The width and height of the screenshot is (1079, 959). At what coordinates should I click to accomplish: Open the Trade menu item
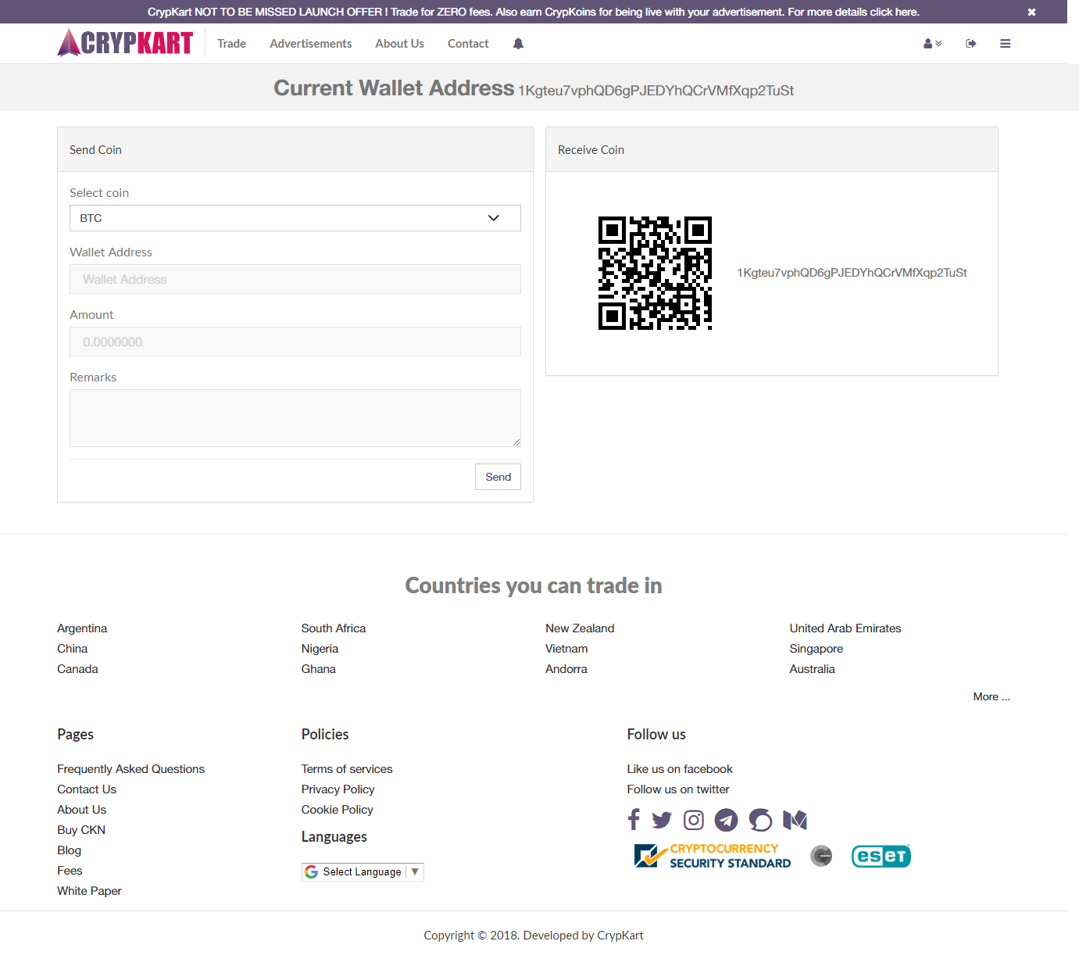tap(231, 44)
